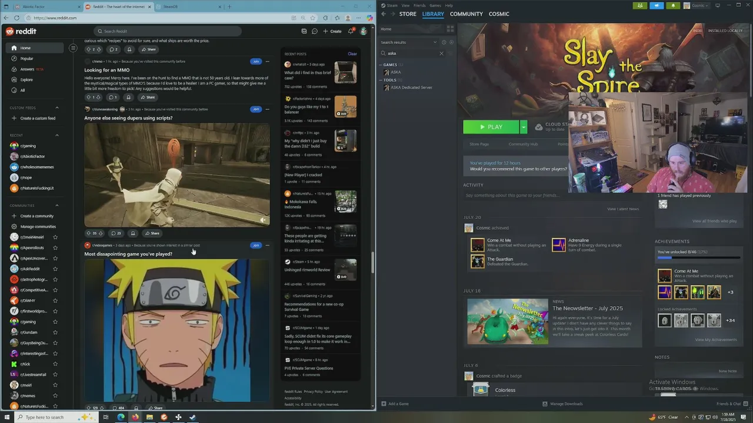The width and height of the screenshot is (753, 423).
Task: Favorite r/memes with star
Action: (x=55, y=396)
